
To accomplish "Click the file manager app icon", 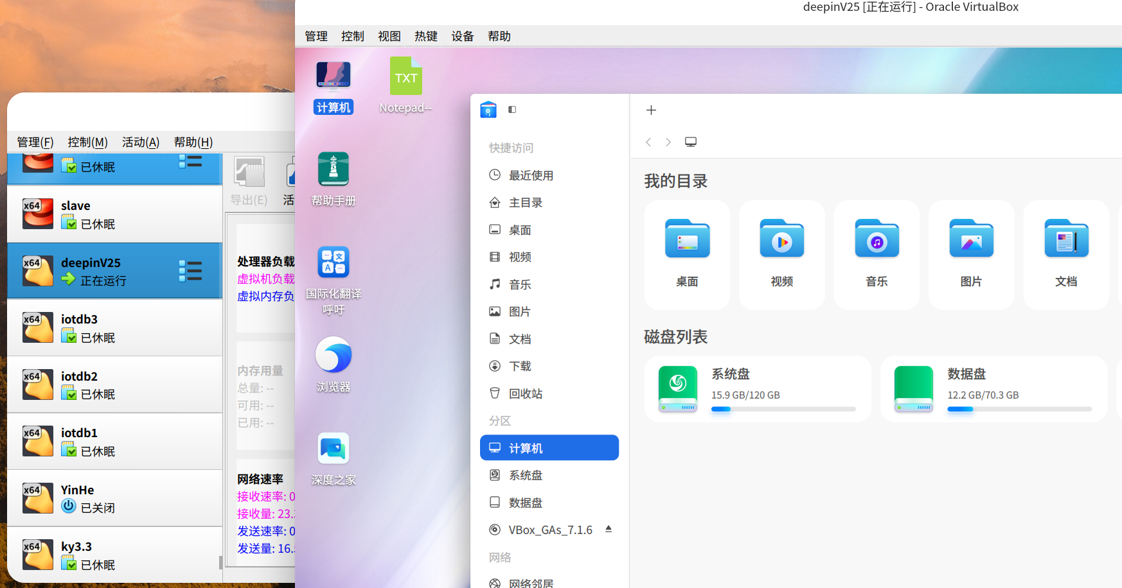I will 488,110.
